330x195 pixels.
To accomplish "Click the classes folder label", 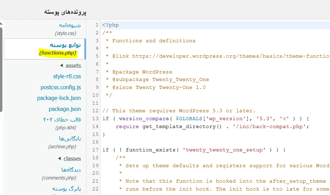I will [x=72, y=159].
